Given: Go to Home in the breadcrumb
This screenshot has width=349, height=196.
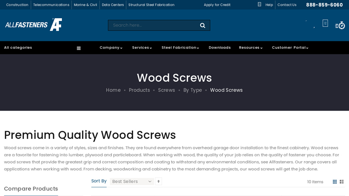Looking at the screenshot, I should click(x=113, y=90).
